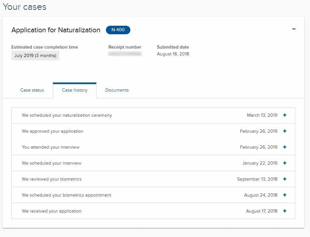310x237 pixels.
Task: Expand 'You attended your interview' plus icon
Action: tap(285, 147)
